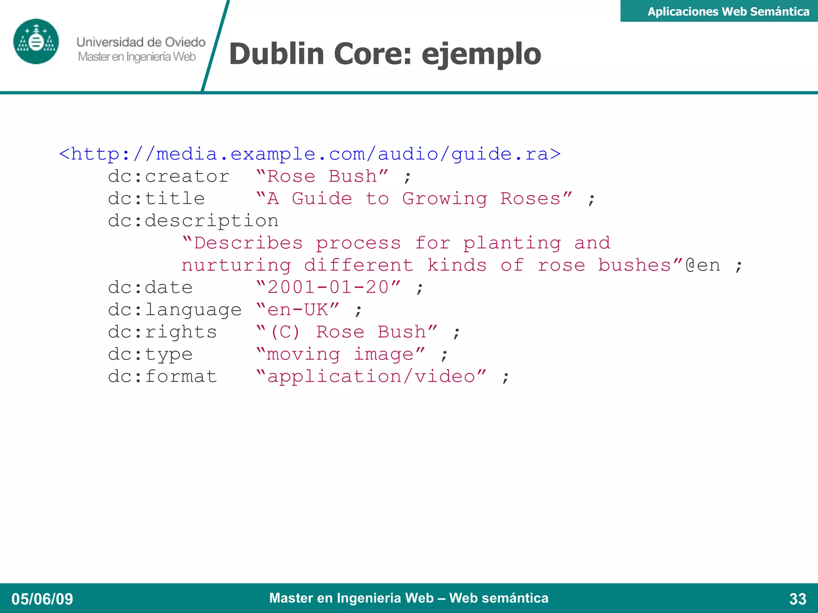Screen dimensions: 818x613
Task: Click slide number 33 in footer
Action: [798, 599]
